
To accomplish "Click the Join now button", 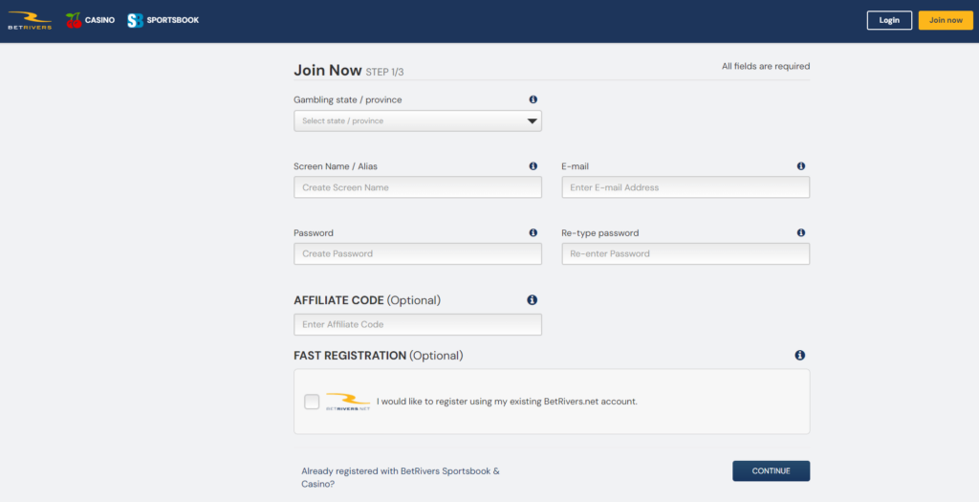I will [946, 20].
